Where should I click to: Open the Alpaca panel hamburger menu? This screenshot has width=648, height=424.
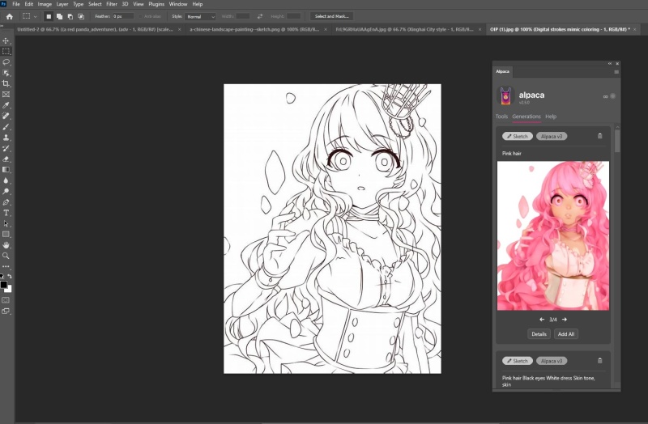tap(616, 72)
